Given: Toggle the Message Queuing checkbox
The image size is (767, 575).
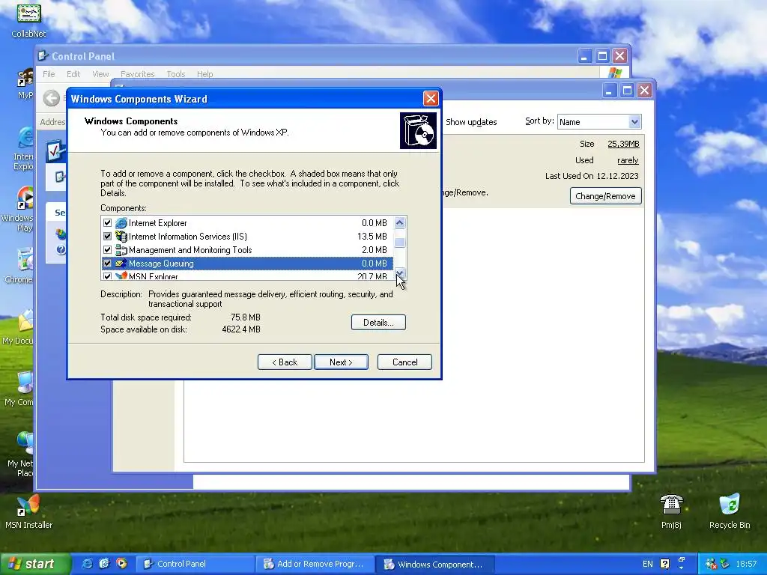Looking at the screenshot, I should point(107,264).
